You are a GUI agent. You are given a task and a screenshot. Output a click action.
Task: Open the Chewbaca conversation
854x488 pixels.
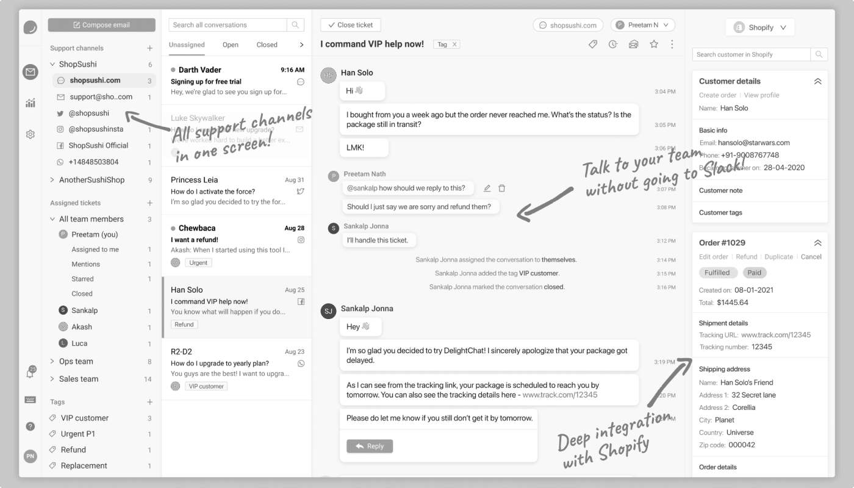237,245
